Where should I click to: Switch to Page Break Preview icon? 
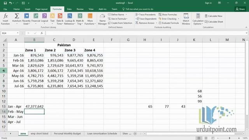click(213, 138)
